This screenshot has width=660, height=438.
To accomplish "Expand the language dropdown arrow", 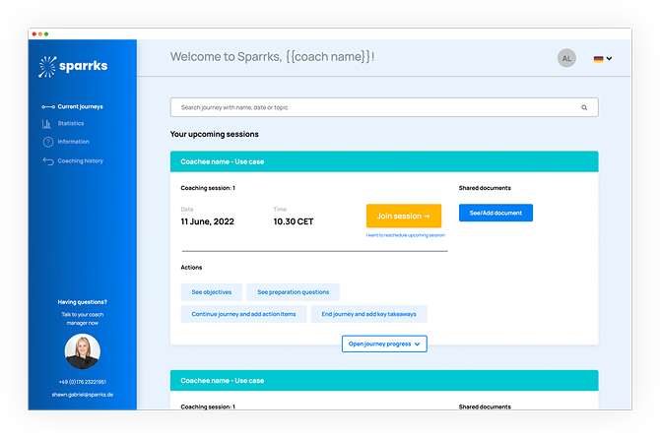I will click(610, 58).
